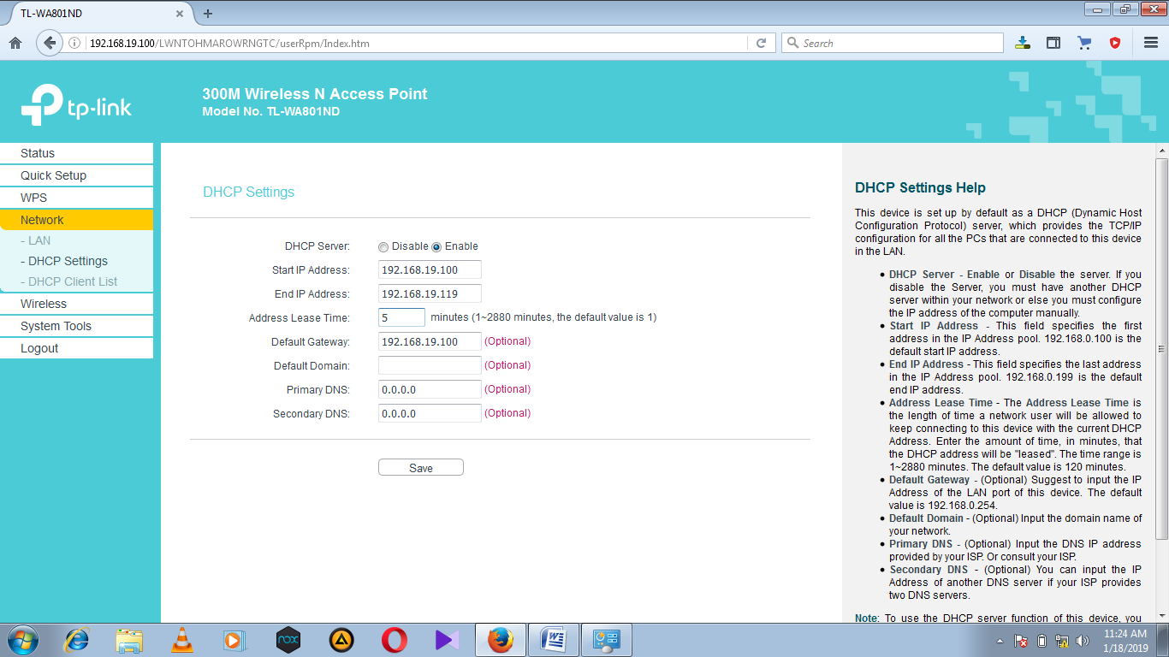Open System Tools menu item
This screenshot has width=1169, height=657.
coord(77,326)
